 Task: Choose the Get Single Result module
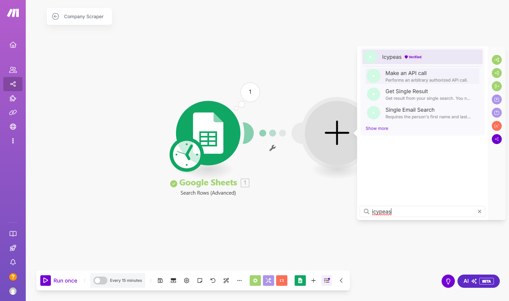[422, 94]
